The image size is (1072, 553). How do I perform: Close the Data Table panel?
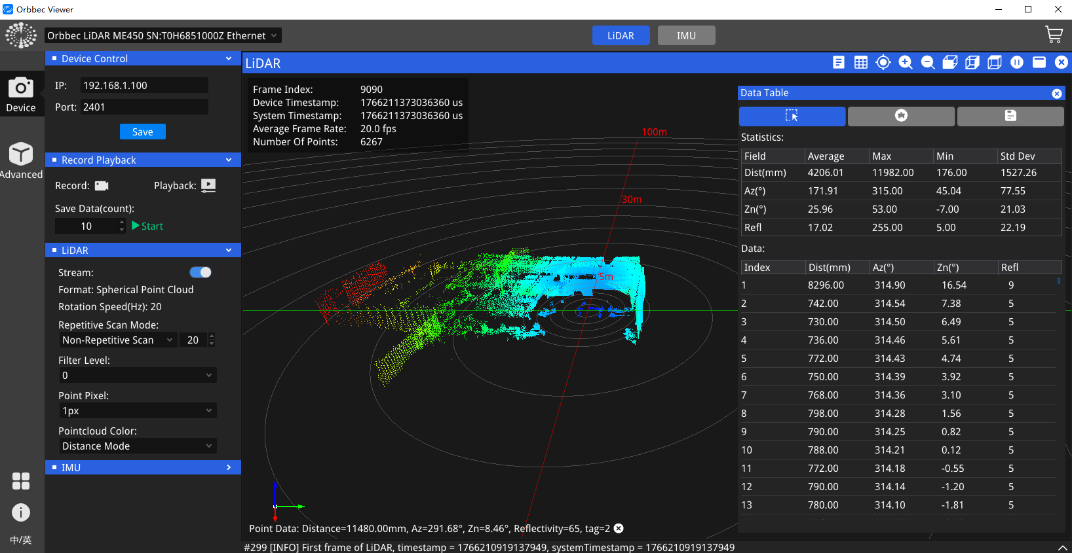tap(1057, 94)
